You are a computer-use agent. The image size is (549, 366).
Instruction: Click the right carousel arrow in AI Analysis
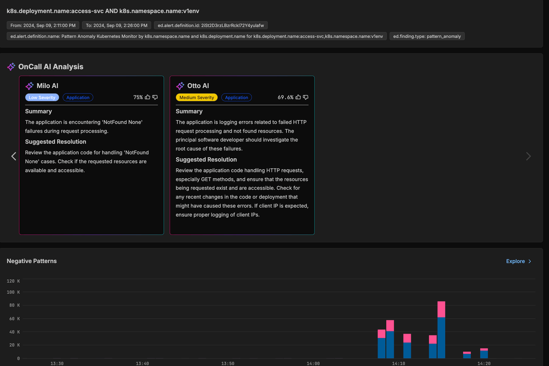click(528, 156)
